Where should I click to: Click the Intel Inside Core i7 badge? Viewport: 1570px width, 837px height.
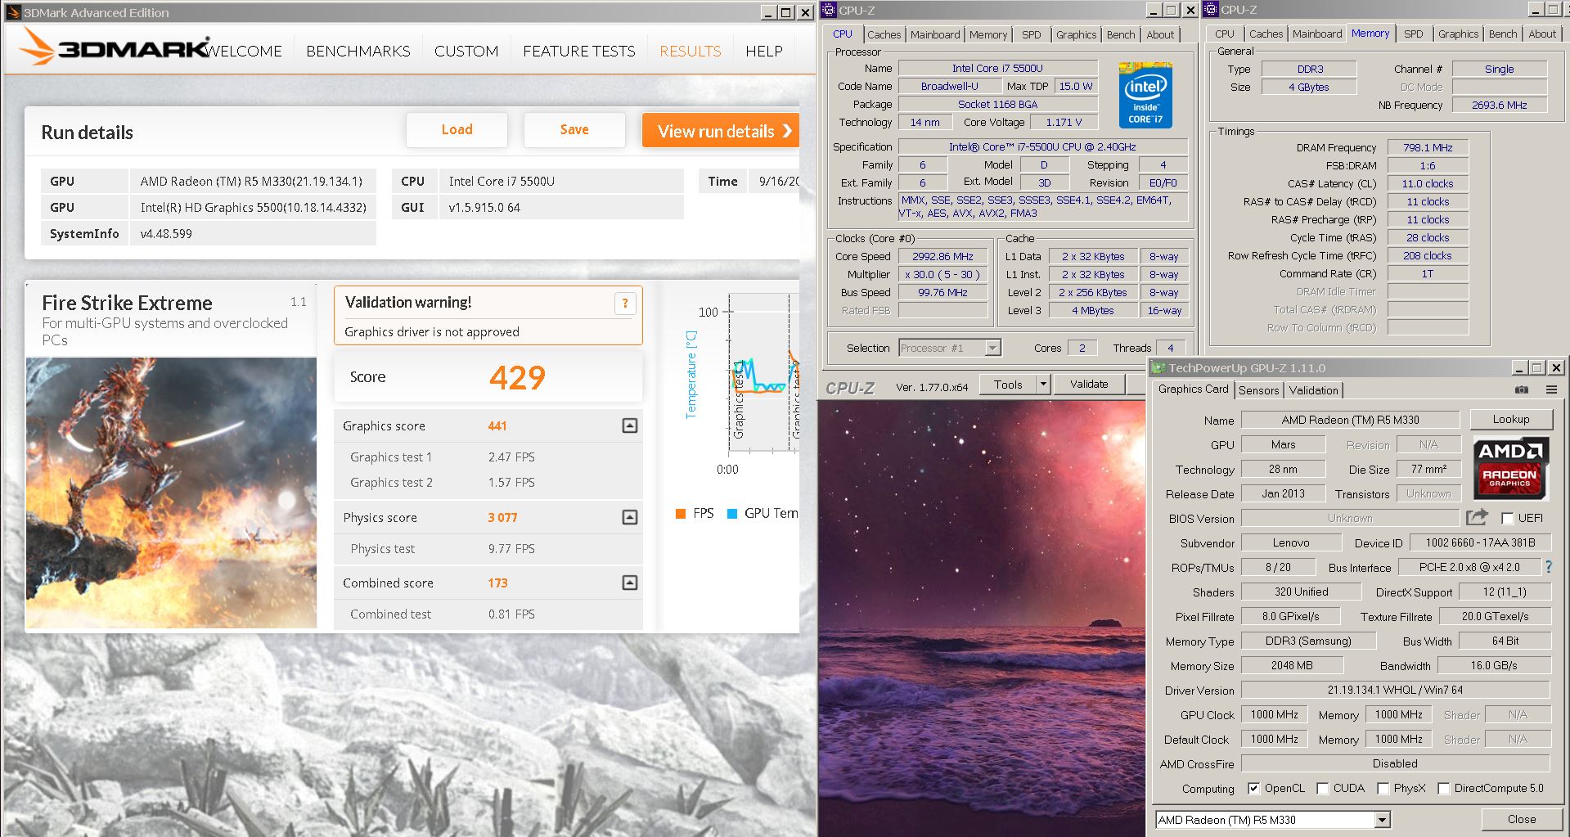tap(1145, 95)
